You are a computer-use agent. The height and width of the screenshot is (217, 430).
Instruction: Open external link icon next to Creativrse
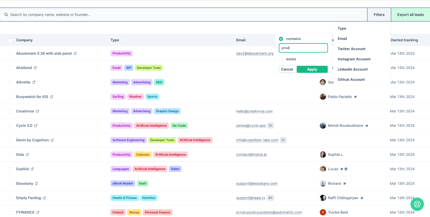point(37,111)
